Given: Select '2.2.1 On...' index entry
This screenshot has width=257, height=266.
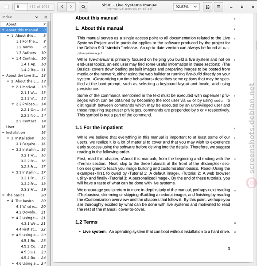Looking at the screenshot, I should (24, 110).
